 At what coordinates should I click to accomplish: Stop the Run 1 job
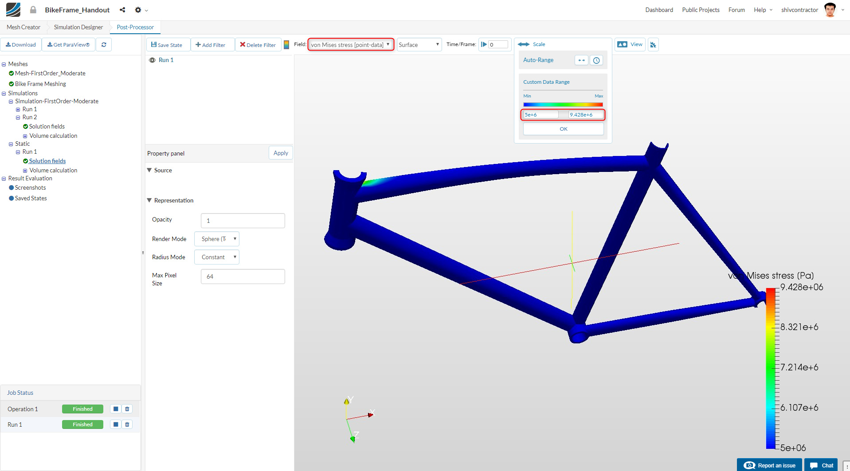[x=116, y=424]
